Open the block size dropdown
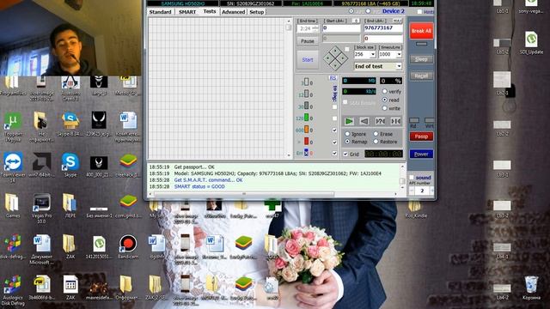The image size is (550, 309). coord(373,54)
